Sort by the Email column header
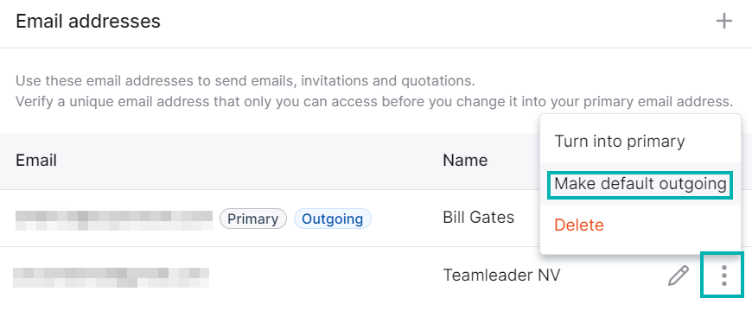Viewport: 752px width, 317px height. click(x=36, y=160)
